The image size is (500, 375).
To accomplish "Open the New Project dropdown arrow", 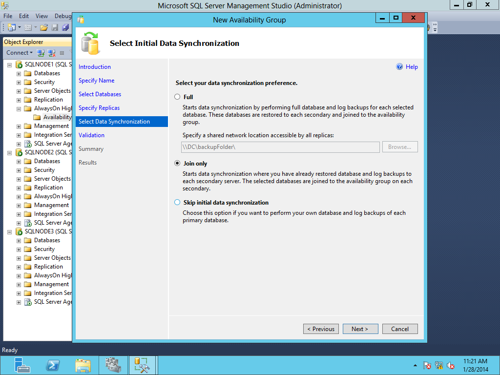I will [19, 27].
